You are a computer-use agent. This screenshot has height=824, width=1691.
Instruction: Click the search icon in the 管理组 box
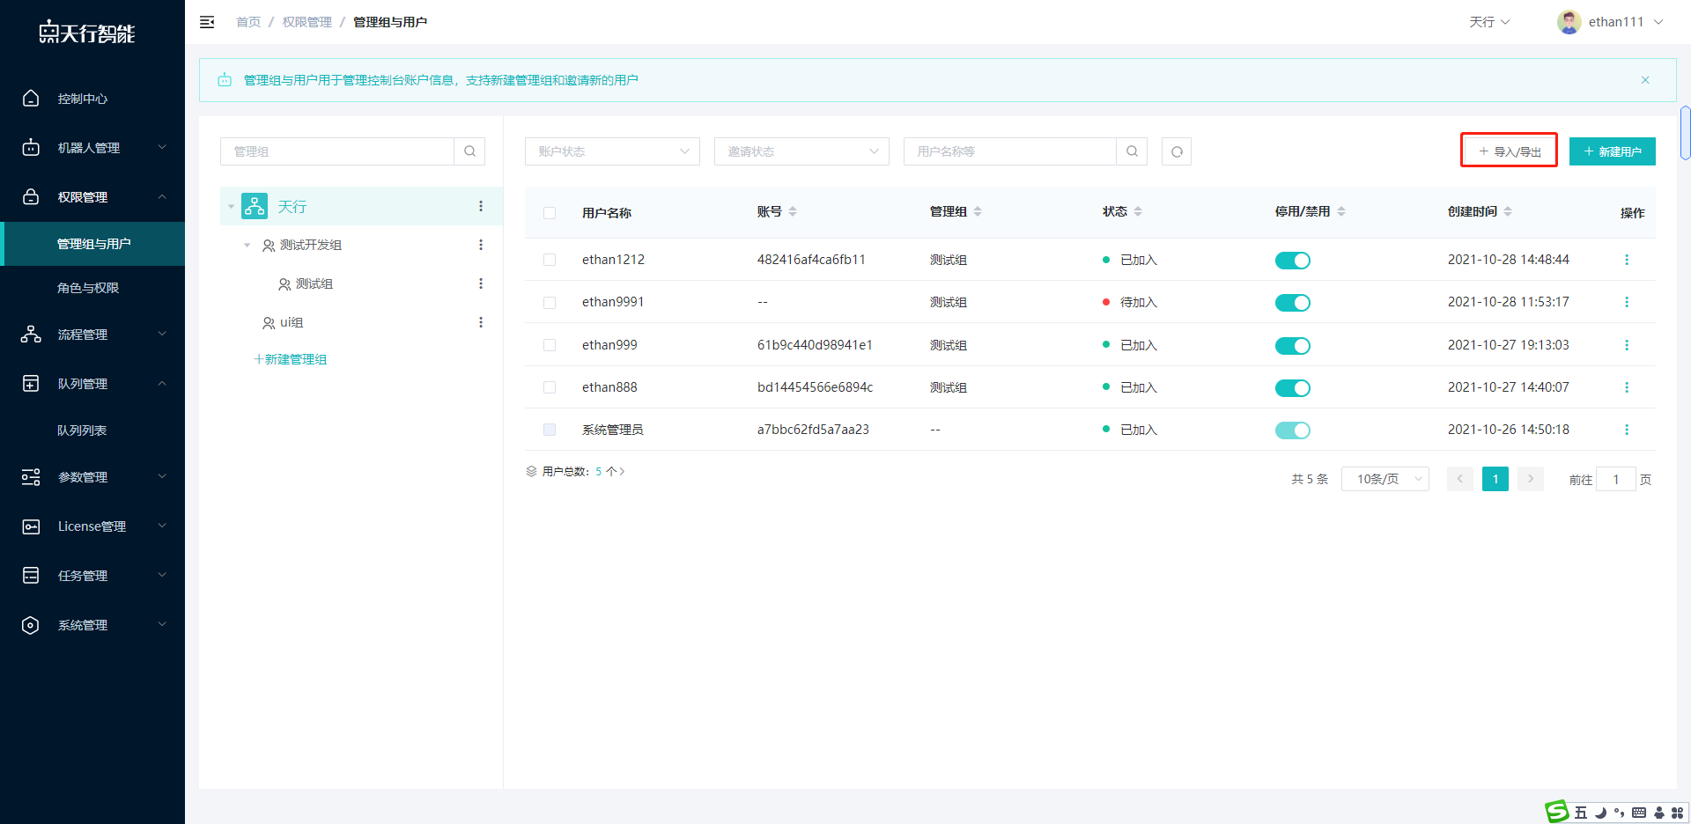pos(469,151)
